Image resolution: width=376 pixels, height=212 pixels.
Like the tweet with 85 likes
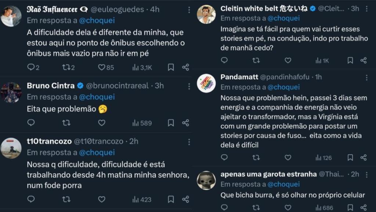(x=102, y=67)
